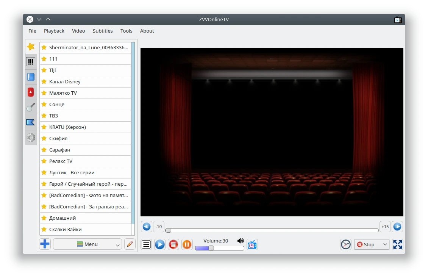The width and height of the screenshot is (428, 277).
Task: Expand the Menu dropdown below the list
Action: [x=87, y=244]
